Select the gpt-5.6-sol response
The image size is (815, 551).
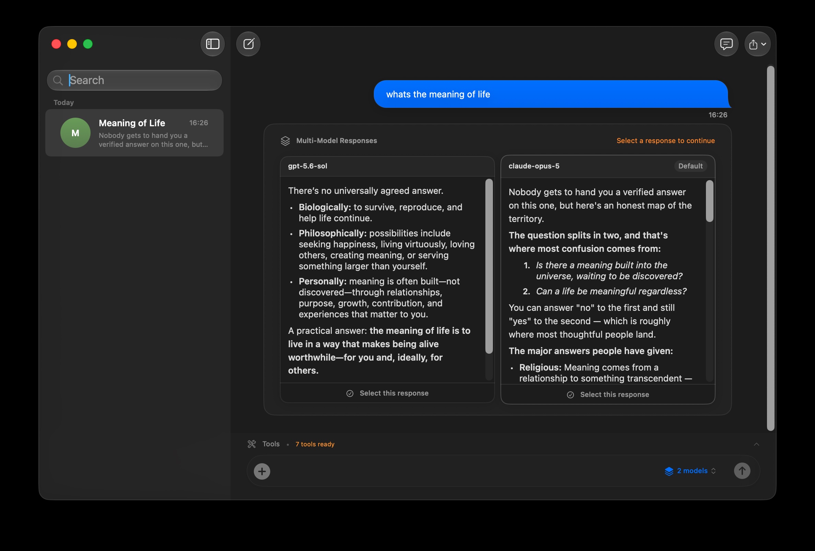click(x=387, y=393)
